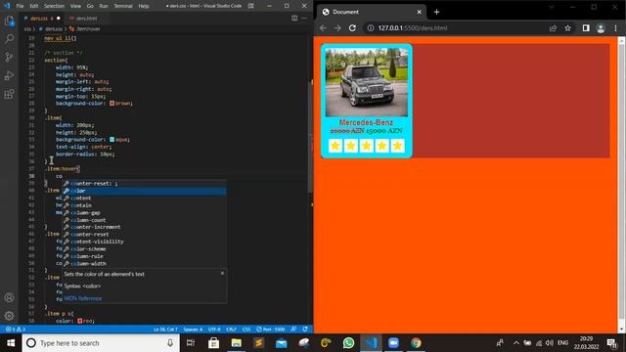626x352 pixels.
Task: View site information icon in address bar
Action: point(371,28)
